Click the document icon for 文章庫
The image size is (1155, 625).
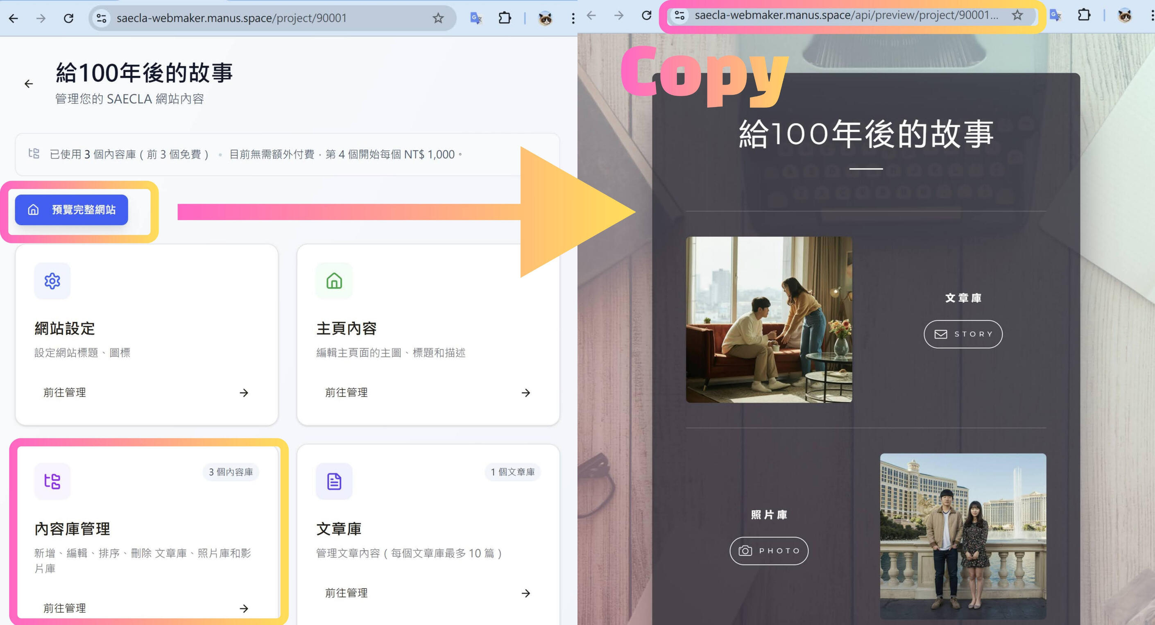click(x=334, y=481)
